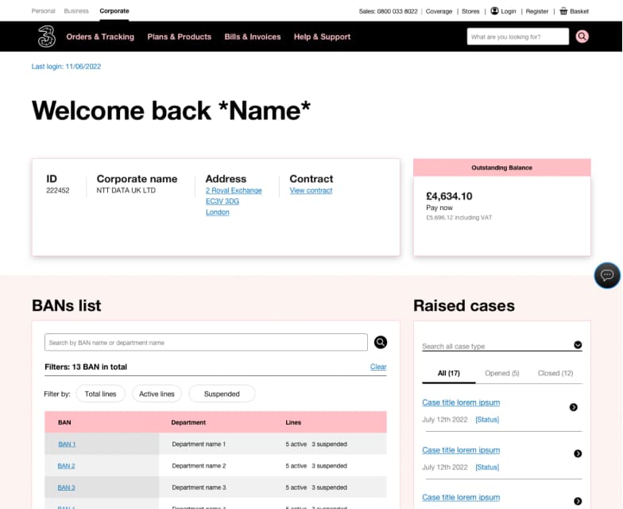The image size is (623, 509).
Task: Select the Corporate tab
Action: 114,11
